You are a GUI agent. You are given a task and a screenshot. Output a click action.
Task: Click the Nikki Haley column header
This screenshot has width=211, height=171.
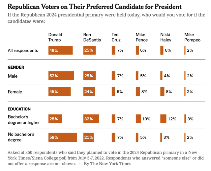[166, 37]
